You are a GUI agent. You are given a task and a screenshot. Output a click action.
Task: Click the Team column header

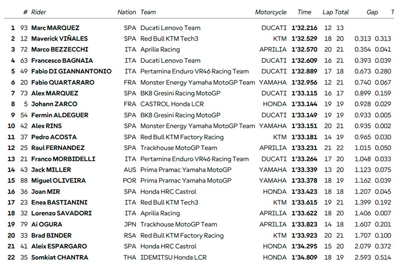[148, 12]
